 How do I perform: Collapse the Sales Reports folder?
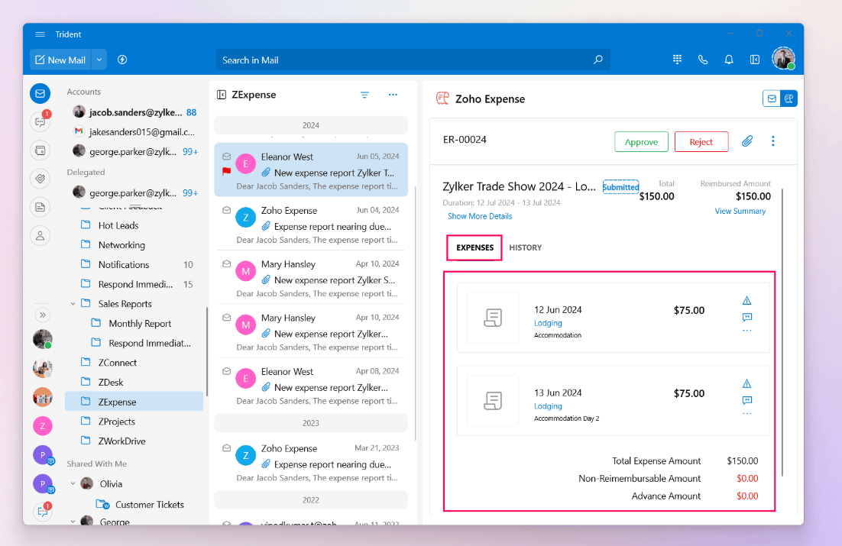73,304
